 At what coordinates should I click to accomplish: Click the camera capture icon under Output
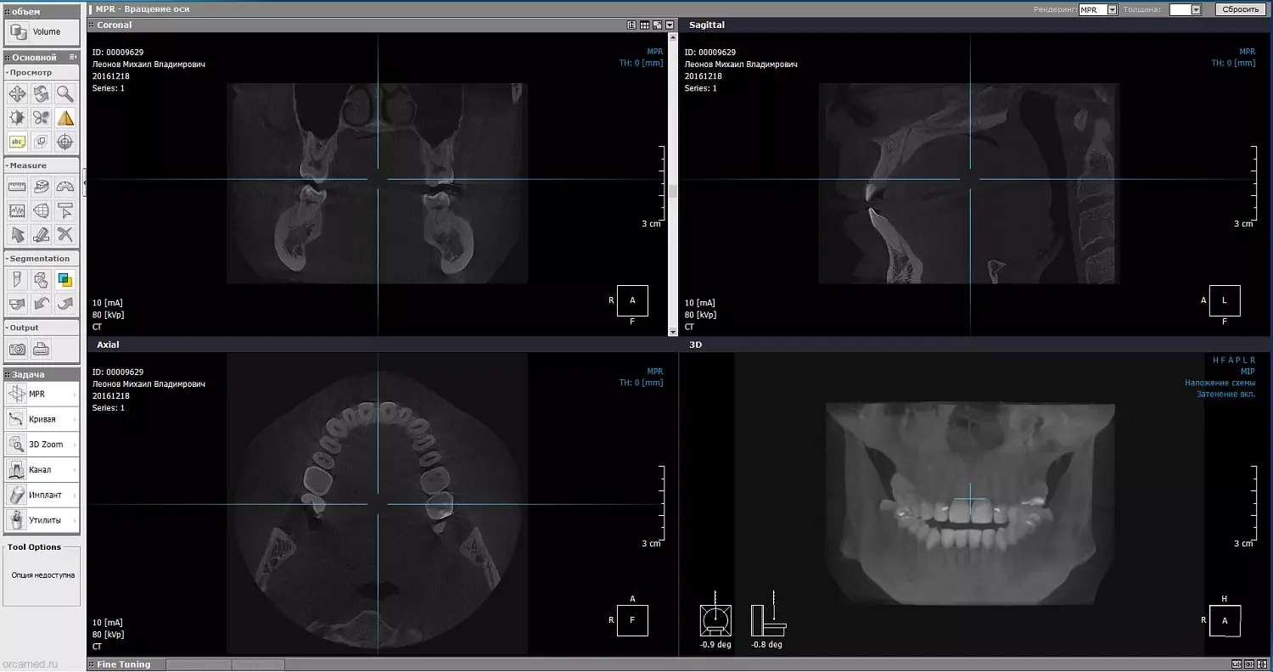pos(17,349)
